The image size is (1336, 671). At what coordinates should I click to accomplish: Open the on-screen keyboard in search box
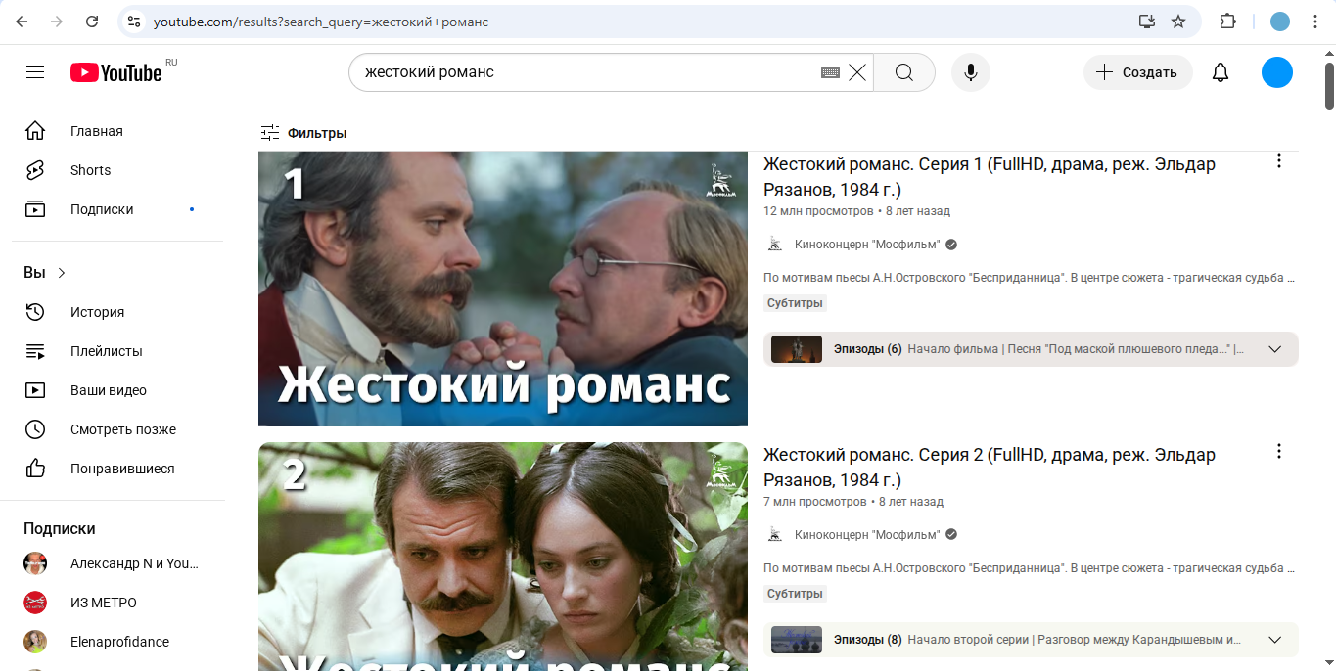(x=830, y=72)
